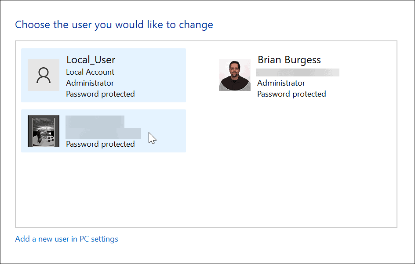Click Password protected text for Local_User
This screenshot has height=264, width=415.
tap(100, 94)
